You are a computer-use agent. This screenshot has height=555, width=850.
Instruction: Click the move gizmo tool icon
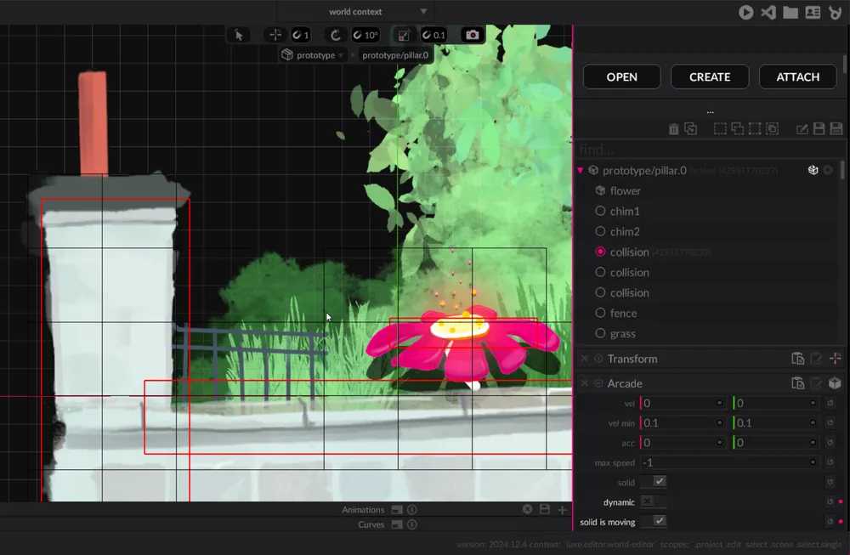(x=275, y=35)
